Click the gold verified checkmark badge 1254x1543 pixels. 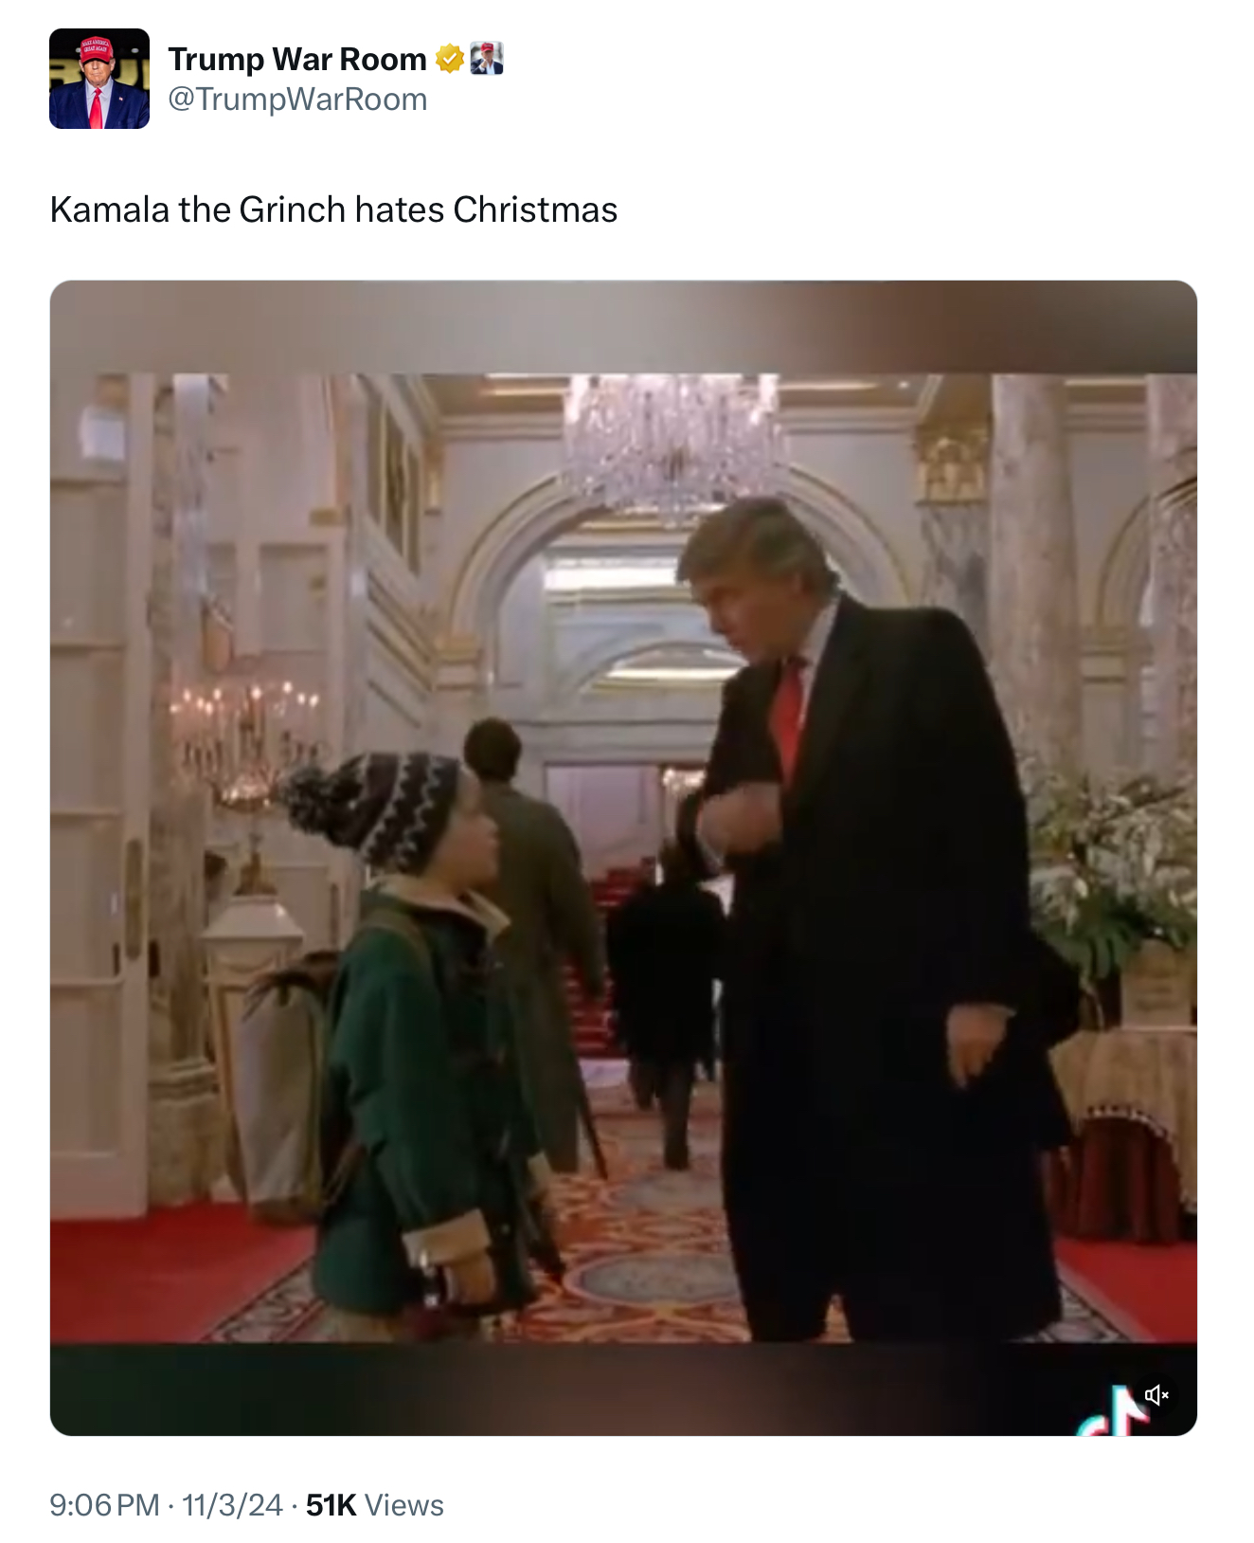pos(450,59)
